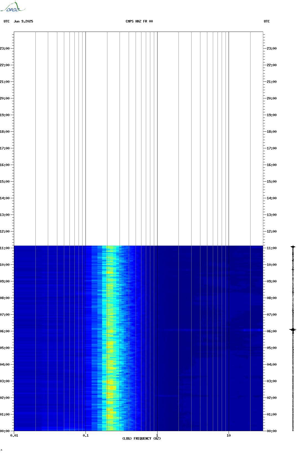Click the 21:00 label on the left time axis
The width and height of the screenshot is (305, 453).
coord(4,82)
